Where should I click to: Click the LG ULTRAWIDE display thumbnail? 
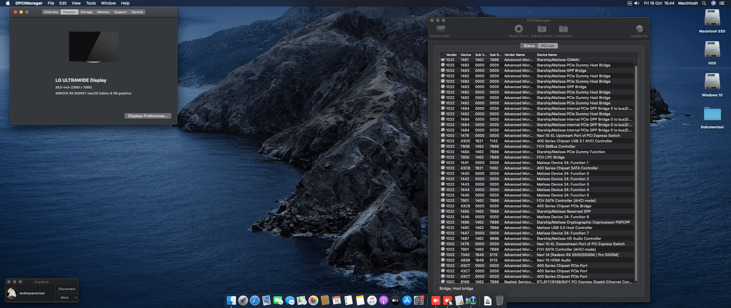[x=94, y=47]
